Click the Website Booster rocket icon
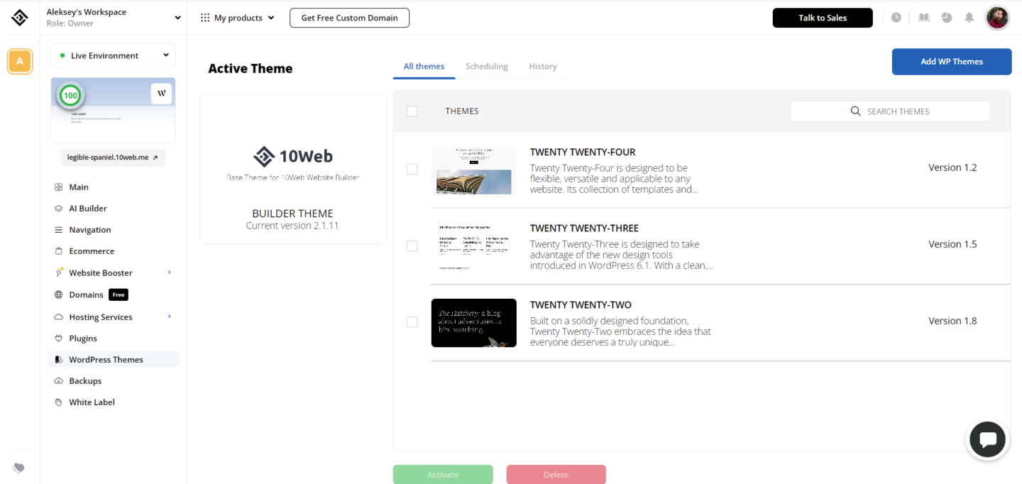1022x484 pixels. point(59,273)
